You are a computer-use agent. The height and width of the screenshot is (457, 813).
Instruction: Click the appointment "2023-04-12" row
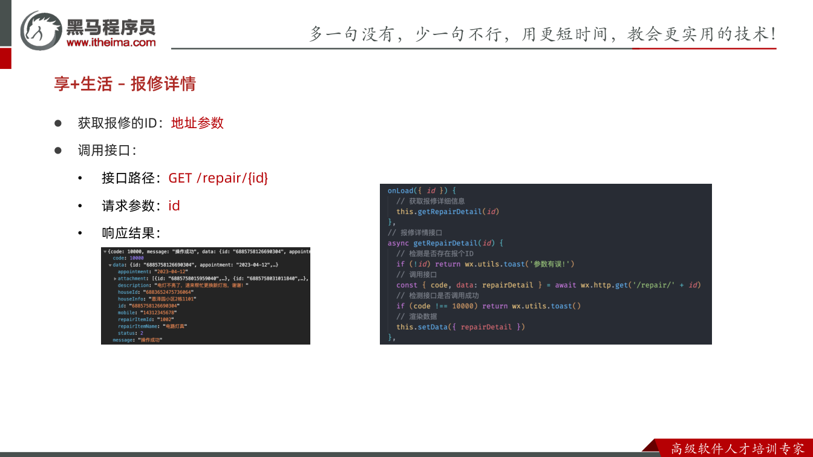tap(153, 272)
